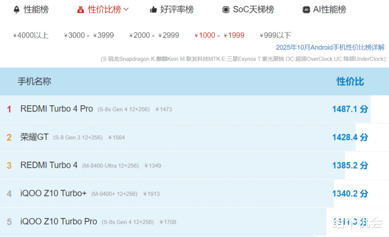Viewport: 389px width, 237px height.
Task: Open the iQOO Z10 Turbo Pro entry
Action: point(58,221)
